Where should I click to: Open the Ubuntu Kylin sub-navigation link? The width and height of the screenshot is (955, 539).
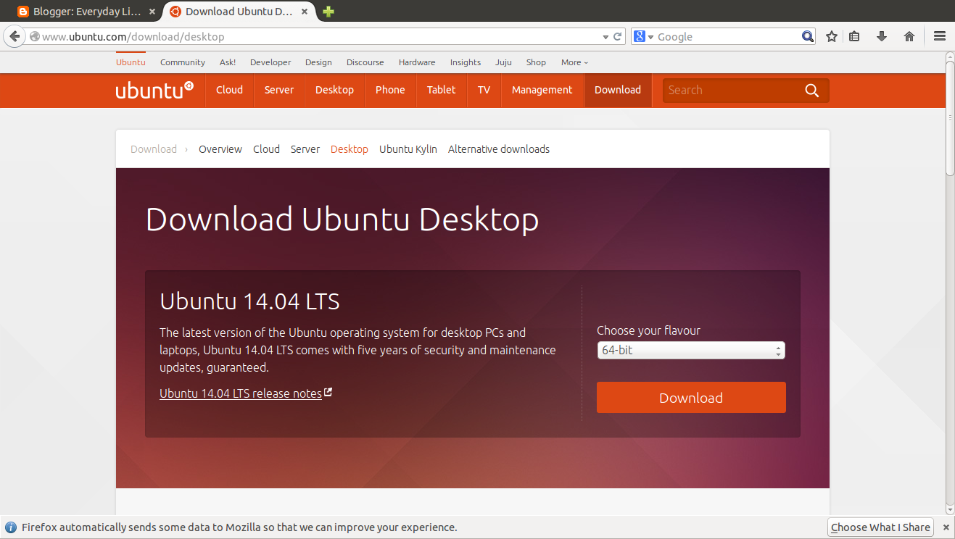tap(408, 149)
